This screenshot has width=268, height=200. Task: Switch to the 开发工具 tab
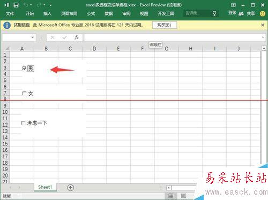(166, 13)
